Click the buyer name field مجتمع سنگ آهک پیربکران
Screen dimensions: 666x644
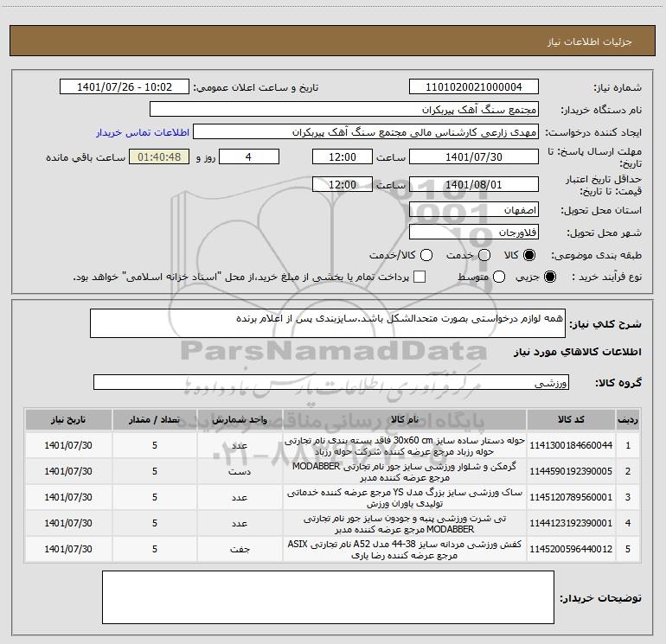344,110
